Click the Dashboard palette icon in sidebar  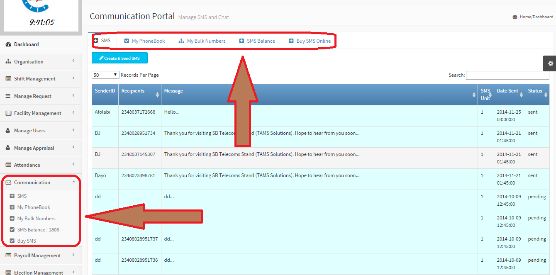tap(8, 44)
